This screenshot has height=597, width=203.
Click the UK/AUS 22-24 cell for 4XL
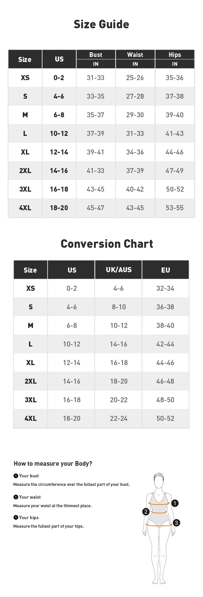point(119,419)
